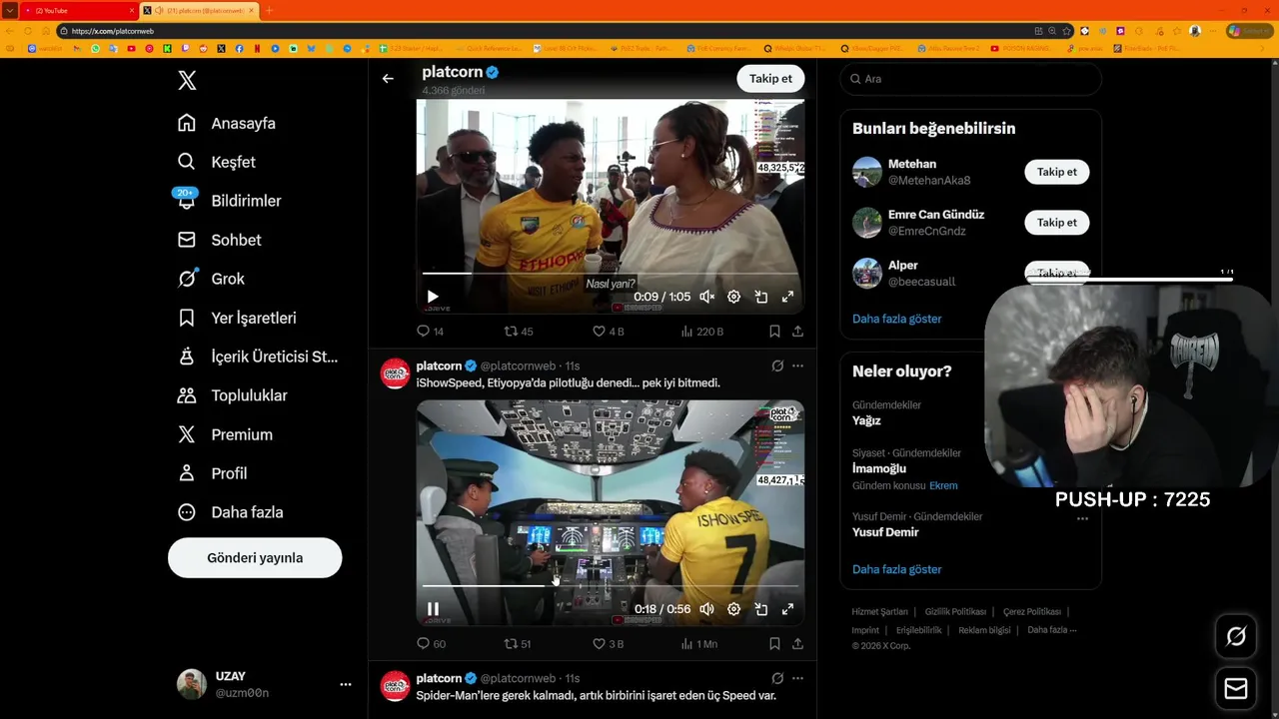Click the X logo in sidebar
This screenshot has width=1279, height=719.
coord(187,81)
